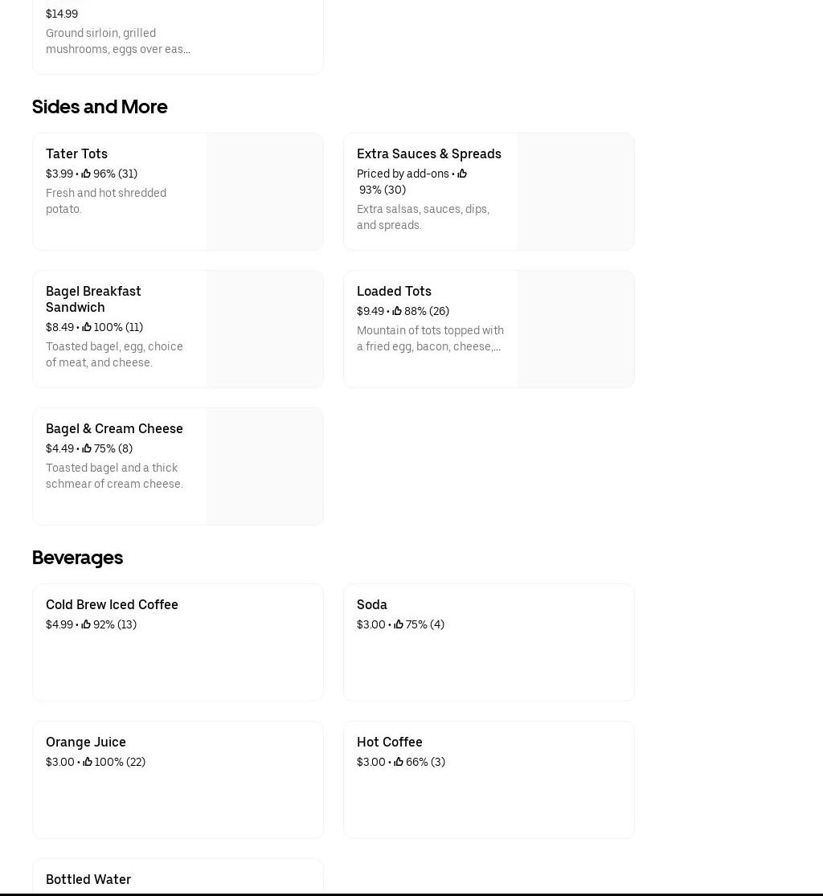Click thumbs-up icon on Orange Juice
Image resolution: width=823 pixels, height=896 pixels.
pos(88,762)
